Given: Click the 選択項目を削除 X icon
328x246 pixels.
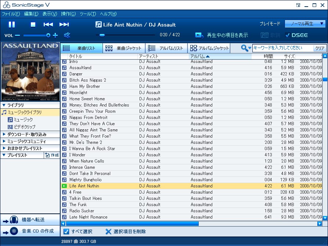Looking at the screenshot, I should click(x=109, y=231).
